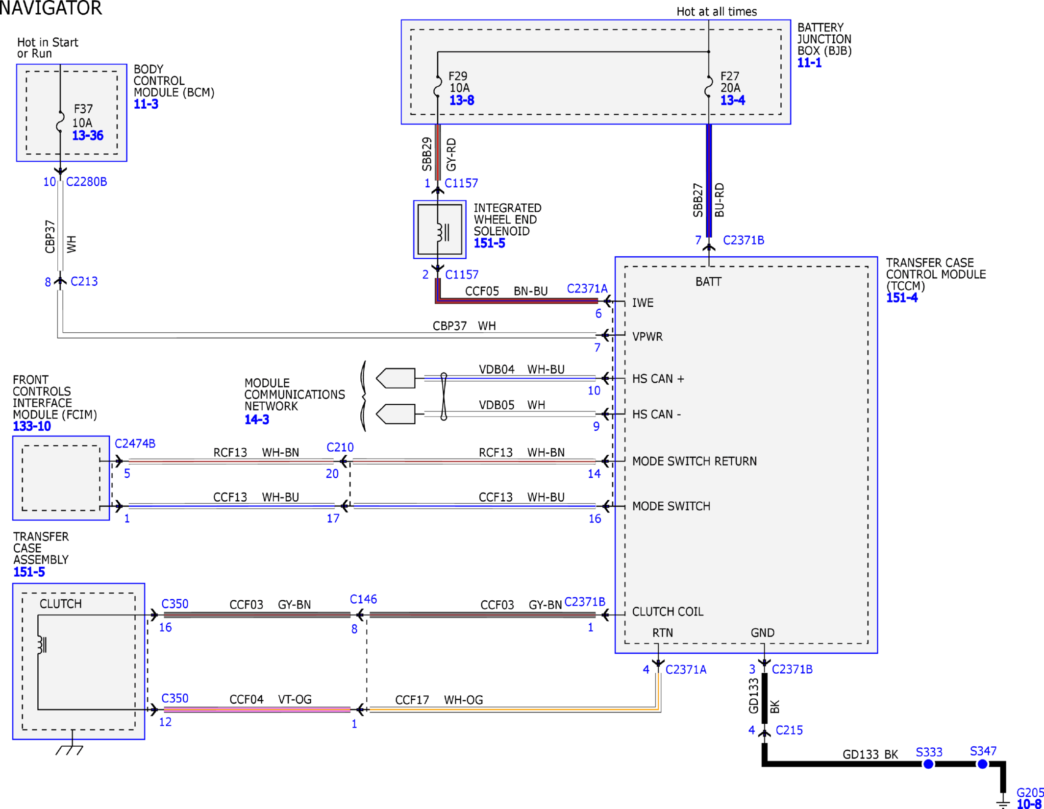
Task: Click the 'VPWR' pin label
Action: pos(647,337)
